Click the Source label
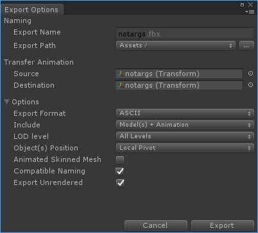 pos(26,74)
